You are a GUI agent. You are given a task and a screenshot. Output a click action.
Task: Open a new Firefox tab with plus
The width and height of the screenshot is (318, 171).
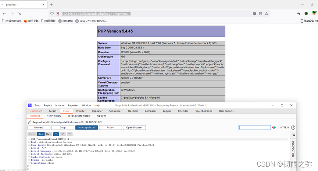click(51, 5)
